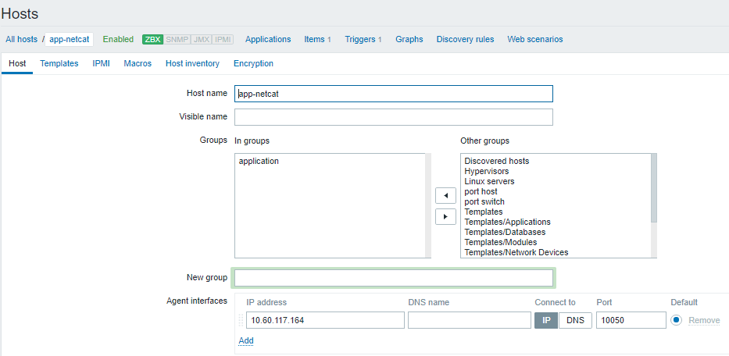Open the All hosts breadcrumb link
This screenshot has width=729, height=356.
21,39
